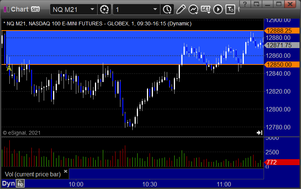The height and width of the screenshot is (189, 301).
Task: Expand the NQ M21 symbol dropdown
Action: pyautogui.click(x=92, y=9)
